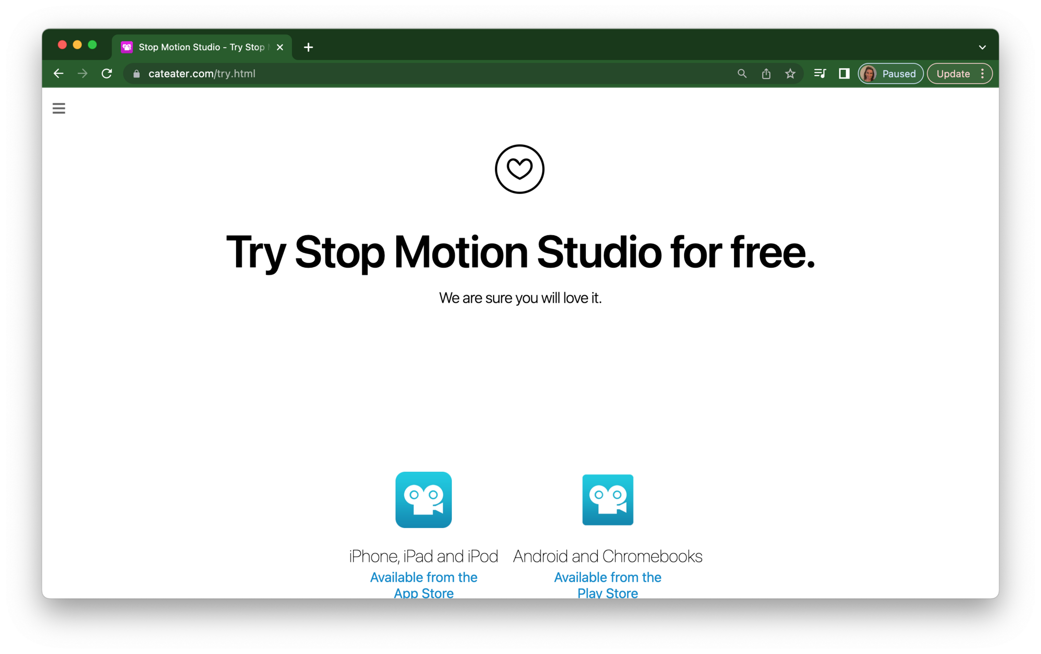Click the iPhone Stop Motion Studio app icon
Viewport: 1041px width, 654px height.
click(423, 499)
